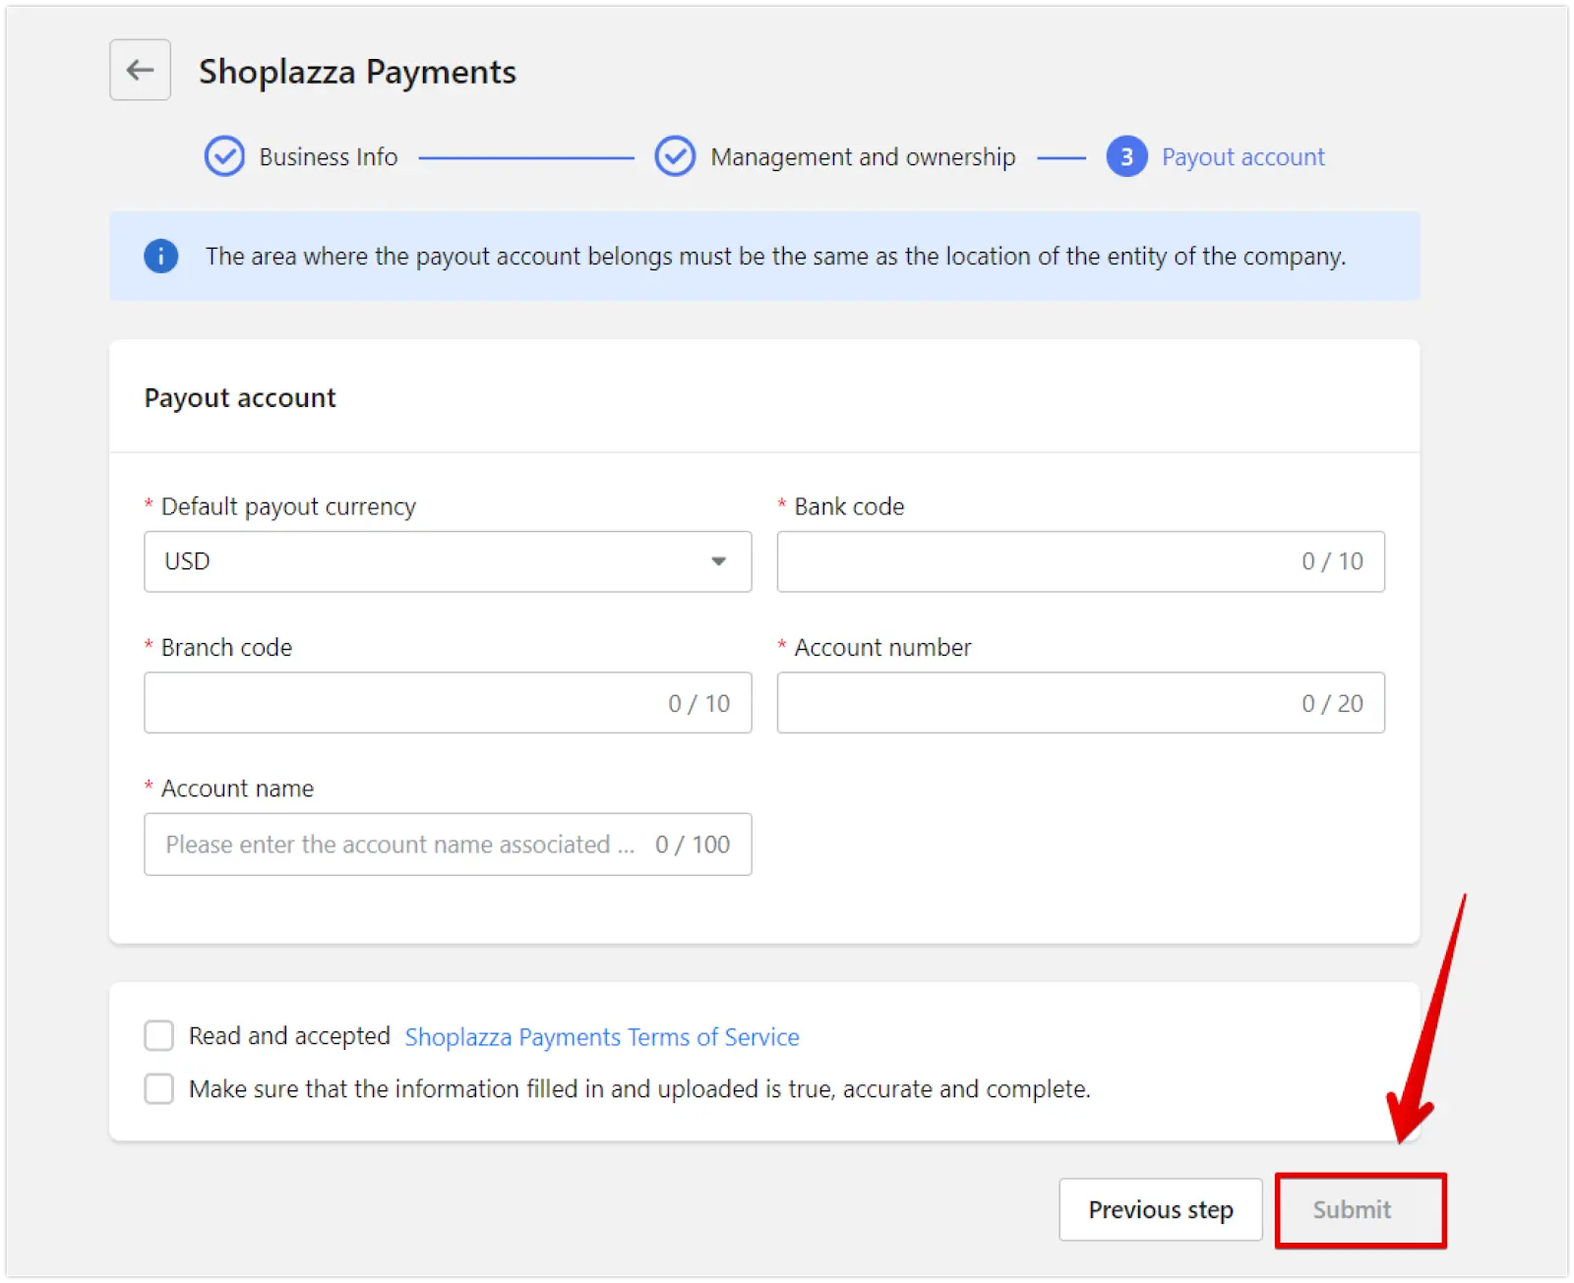Click the Management and ownership checkmark icon
Viewport: 1574px width, 1283px height.
point(675,156)
